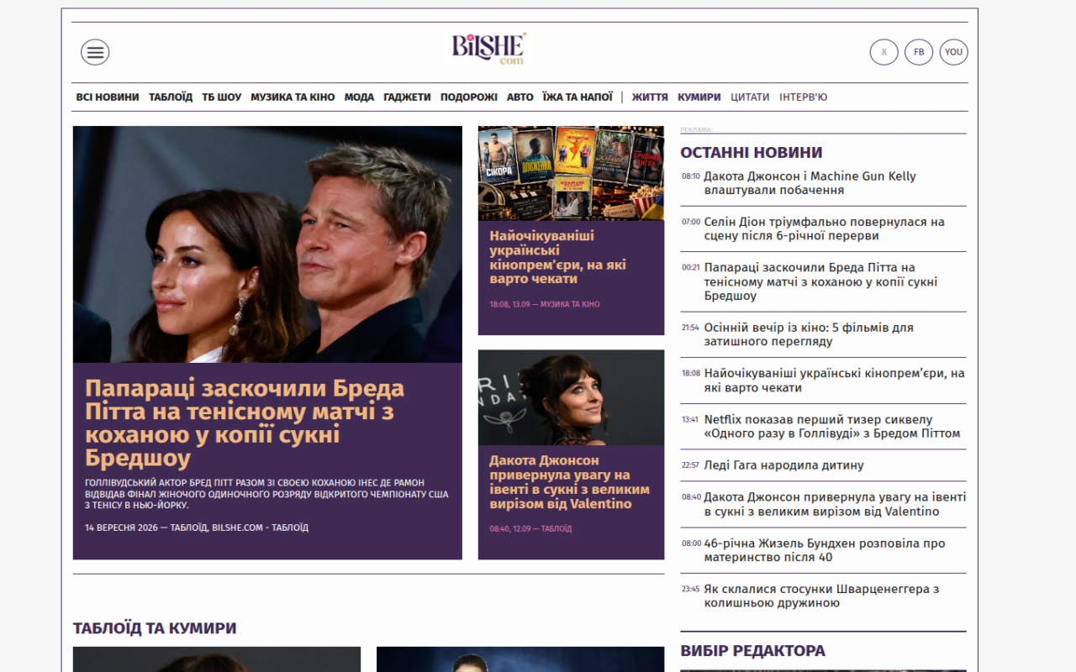Open the Netflix teaser sequel news
The width and height of the screenshot is (1076, 672).
pos(832,427)
